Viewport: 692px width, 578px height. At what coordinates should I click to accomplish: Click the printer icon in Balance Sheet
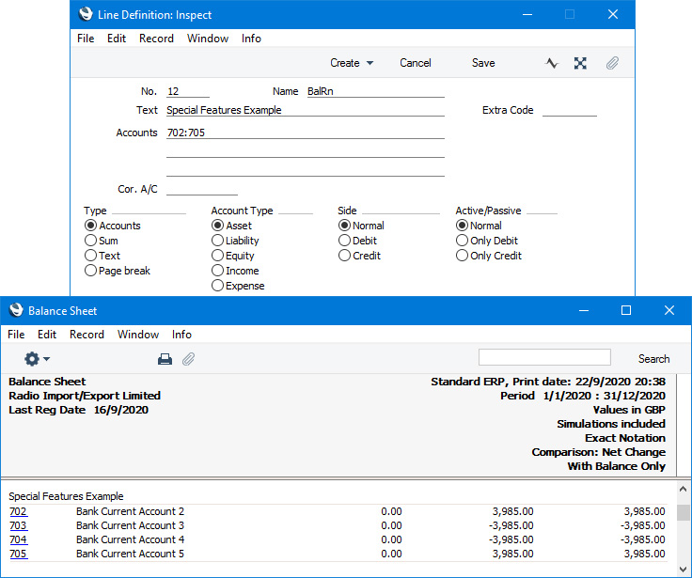(165, 359)
